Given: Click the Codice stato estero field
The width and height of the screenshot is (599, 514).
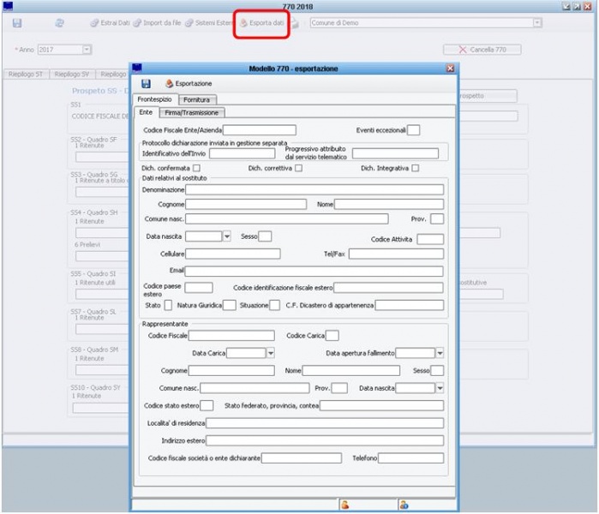Looking at the screenshot, I should pos(207,405).
